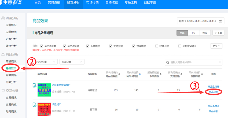The image size is (228, 118).
Task: Select 商品效果 in the sidebar
Action: coord(11,68)
